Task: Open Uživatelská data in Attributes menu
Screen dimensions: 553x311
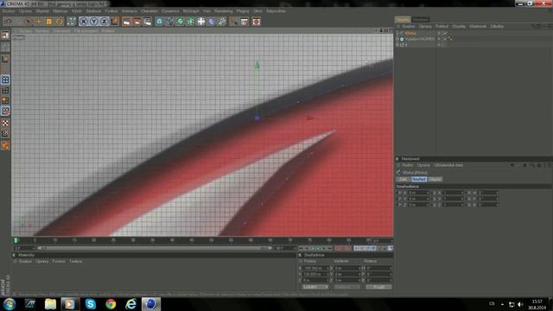Action: pos(448,165)
